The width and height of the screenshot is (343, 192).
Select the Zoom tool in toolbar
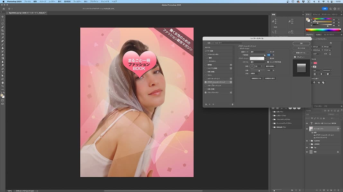point(3,86)
